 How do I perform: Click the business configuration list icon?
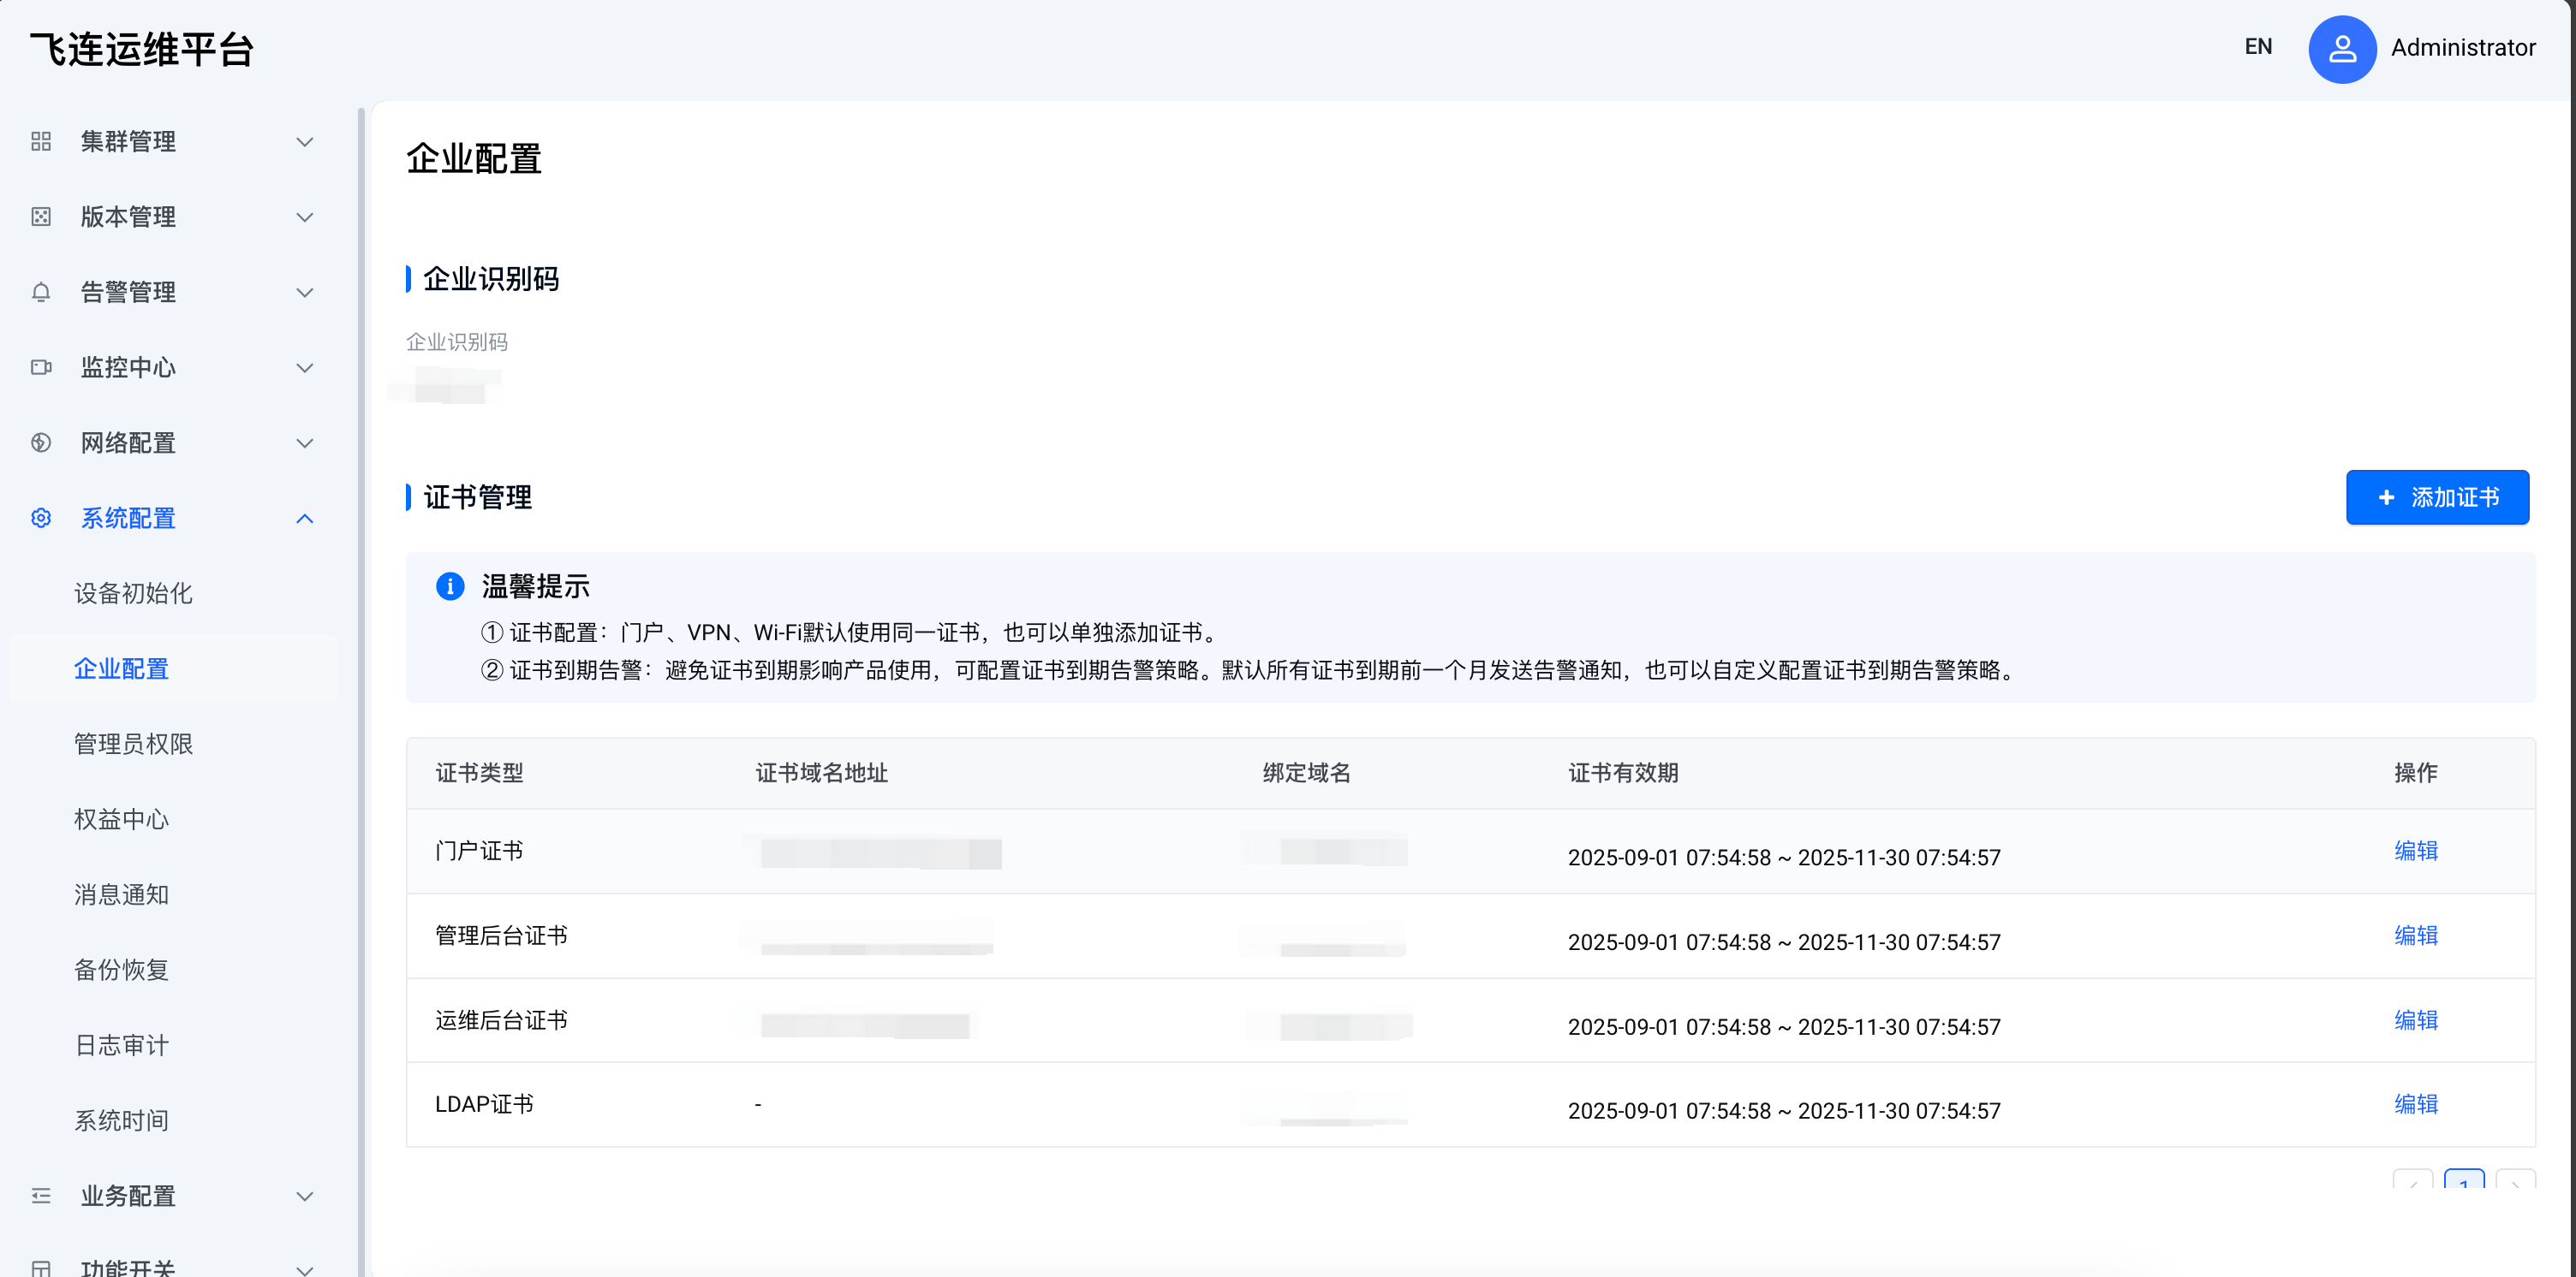coord(41,1195)
